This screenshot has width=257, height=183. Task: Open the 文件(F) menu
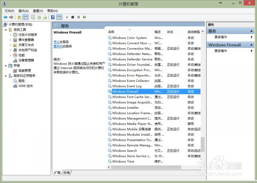click(x=9, y=11)
